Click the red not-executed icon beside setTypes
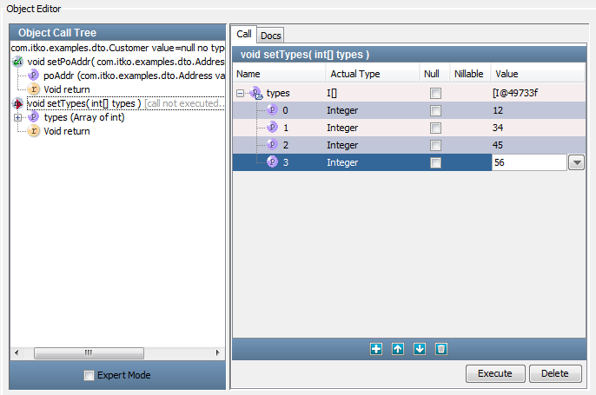Screen dimensions: 596x395 (17, 103)
